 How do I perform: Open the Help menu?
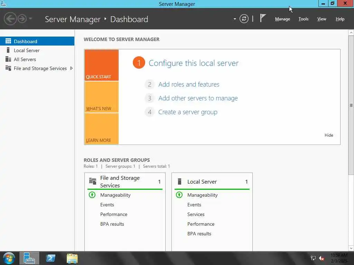[340, 19]
